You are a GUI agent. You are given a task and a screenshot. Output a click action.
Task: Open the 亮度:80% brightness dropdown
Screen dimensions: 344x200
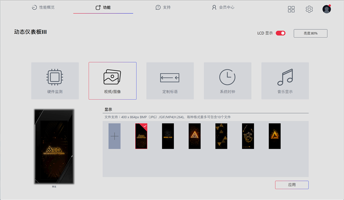310,33
